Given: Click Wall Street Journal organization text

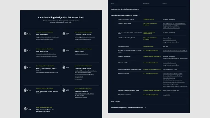Looking at the screenshot, I should [x=148, y=19].
